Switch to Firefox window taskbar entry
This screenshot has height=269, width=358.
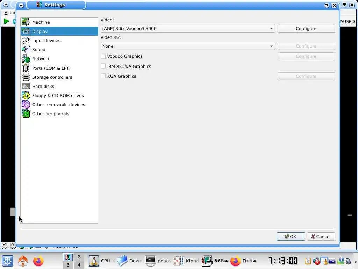point(243,261)
